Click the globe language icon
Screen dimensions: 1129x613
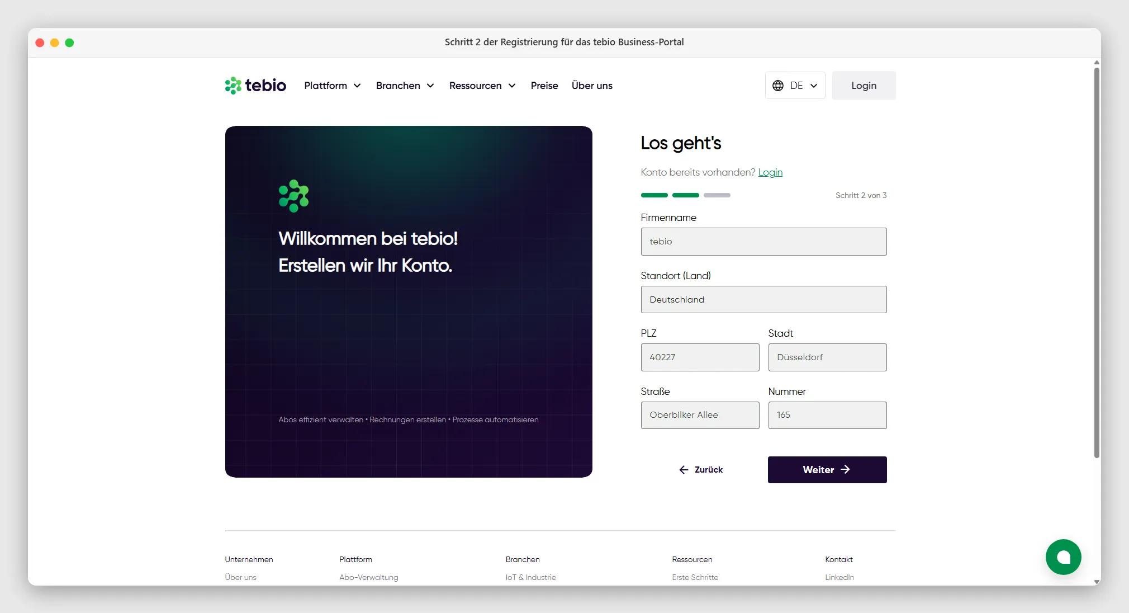pos(778,86)
